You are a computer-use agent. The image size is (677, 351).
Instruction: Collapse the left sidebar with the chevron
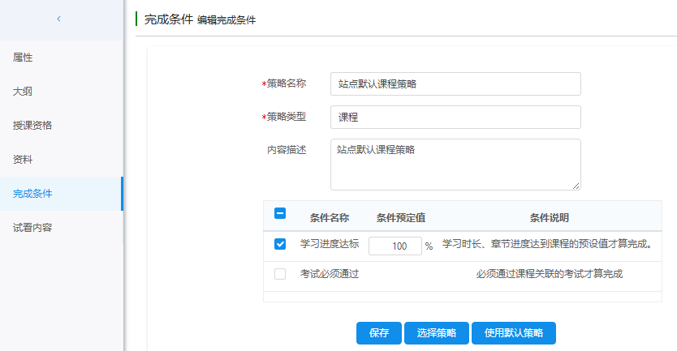58,19
